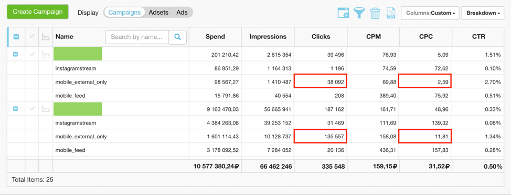The width and height of the screenshot is (511, 195).
Task: Switch display to Adsets tab
Action: [x=158, y=13]
